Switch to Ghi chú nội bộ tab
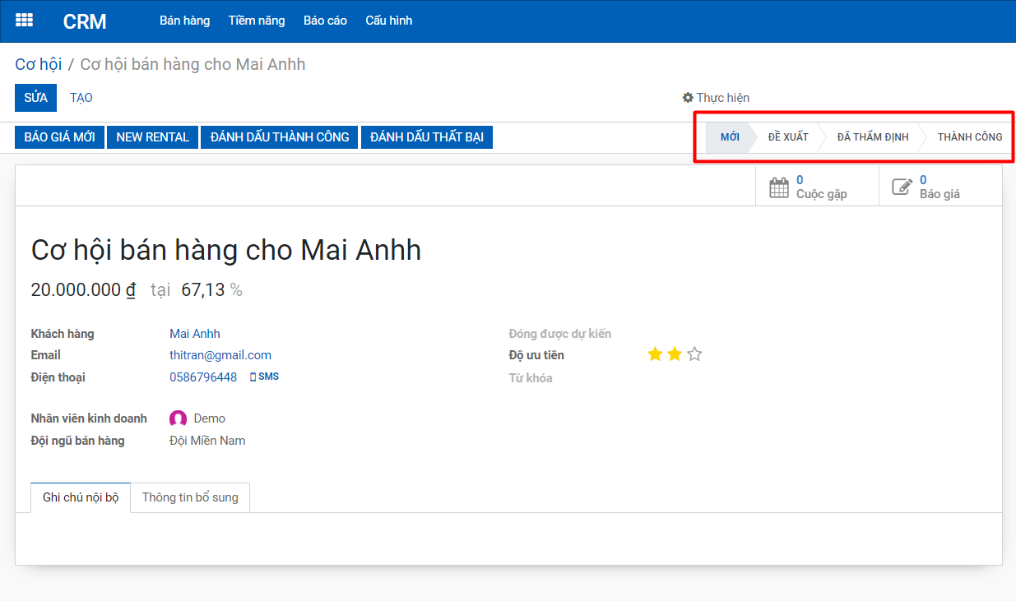Screen dimensions: 1016x601 point(81,497)
